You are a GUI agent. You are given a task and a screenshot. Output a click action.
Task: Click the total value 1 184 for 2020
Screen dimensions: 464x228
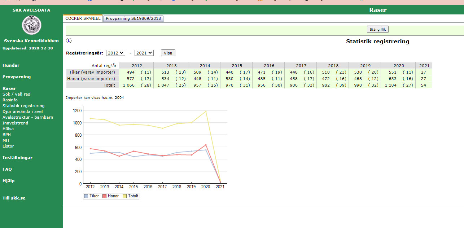391,85
